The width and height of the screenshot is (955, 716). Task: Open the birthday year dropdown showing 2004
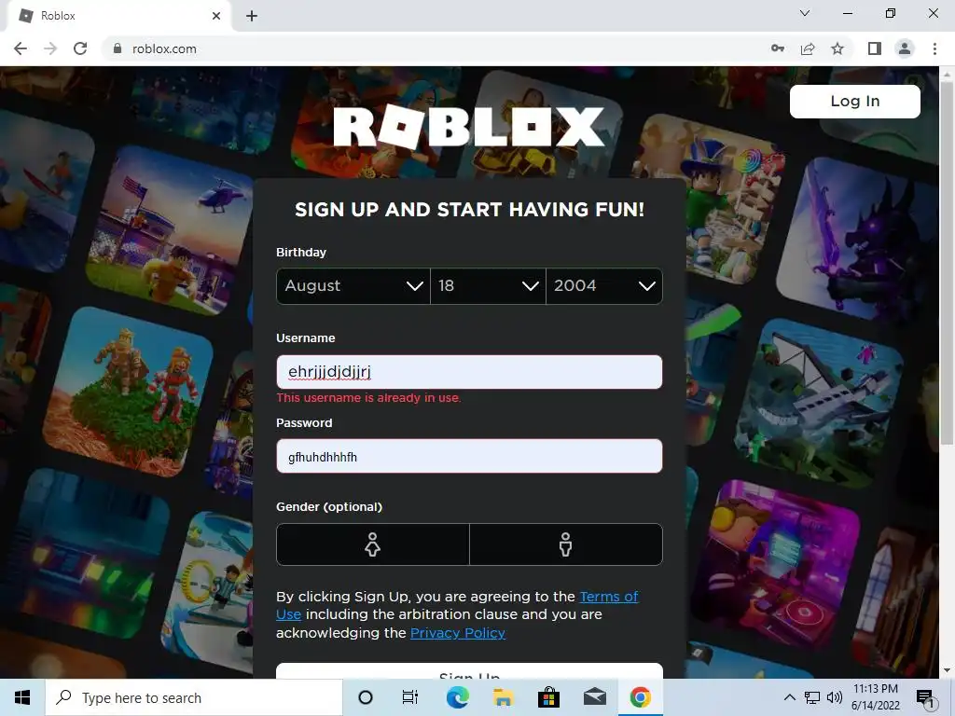tap(604, 285)
